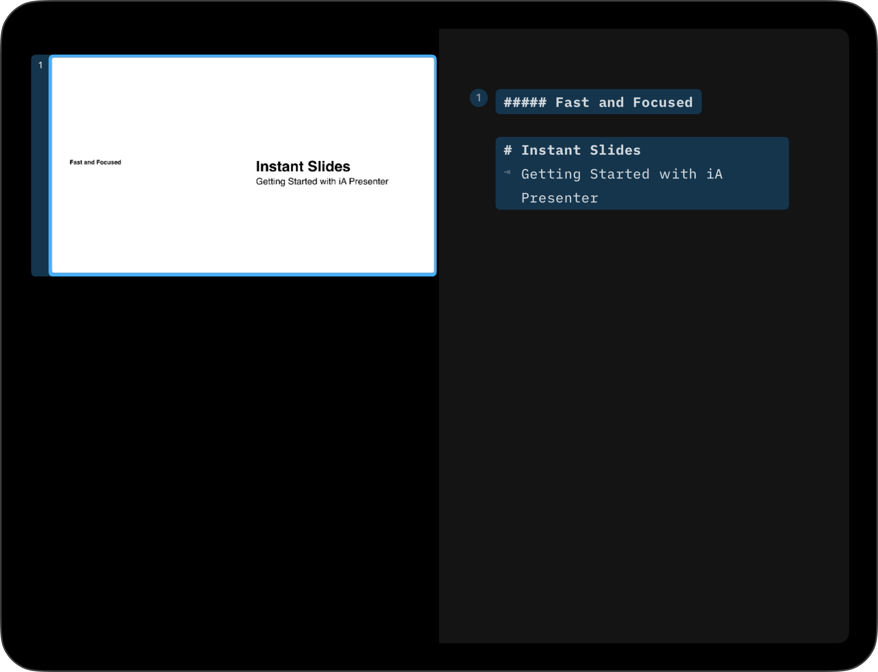Click the word 'Started' in the editor
Viewport: 878px width, 672px height.
click(619, 174)
